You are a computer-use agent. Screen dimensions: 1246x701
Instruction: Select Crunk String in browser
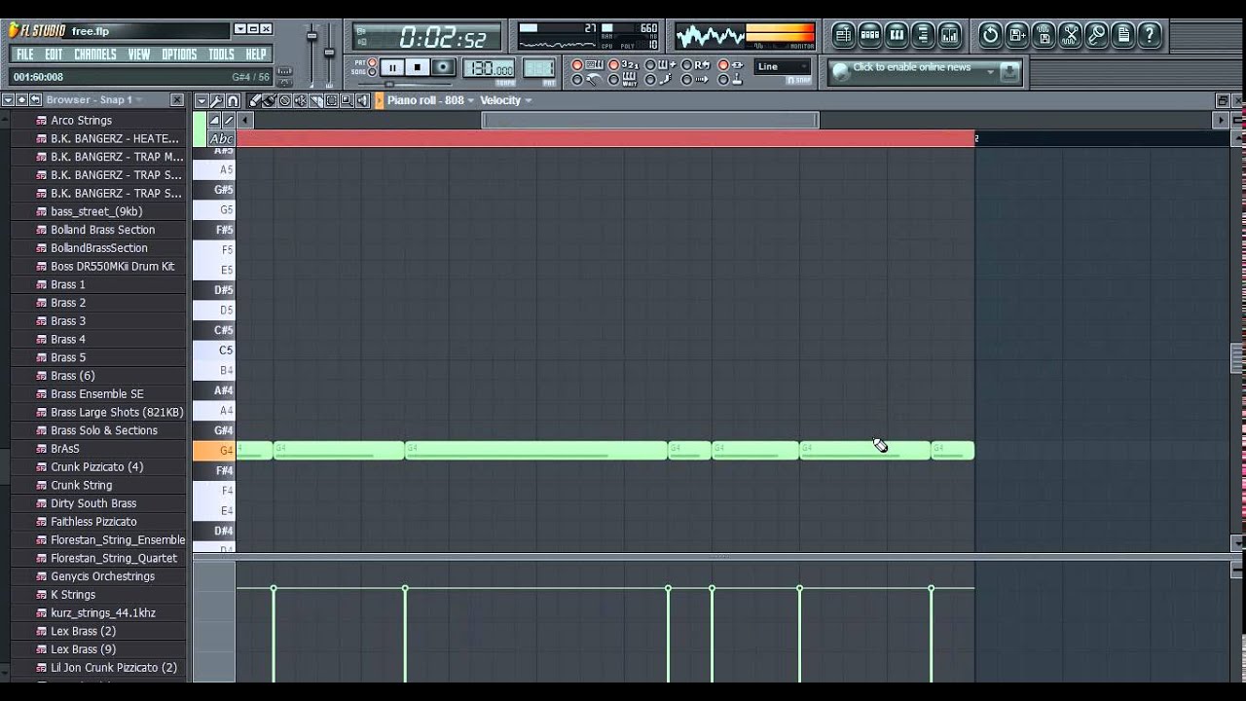[81, 485]
